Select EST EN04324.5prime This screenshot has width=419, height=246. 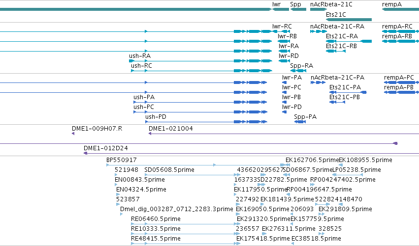(141, 190)
